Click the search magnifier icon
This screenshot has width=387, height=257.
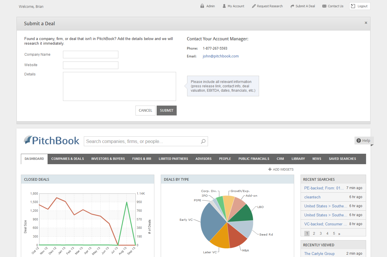(x=203, y=141)
